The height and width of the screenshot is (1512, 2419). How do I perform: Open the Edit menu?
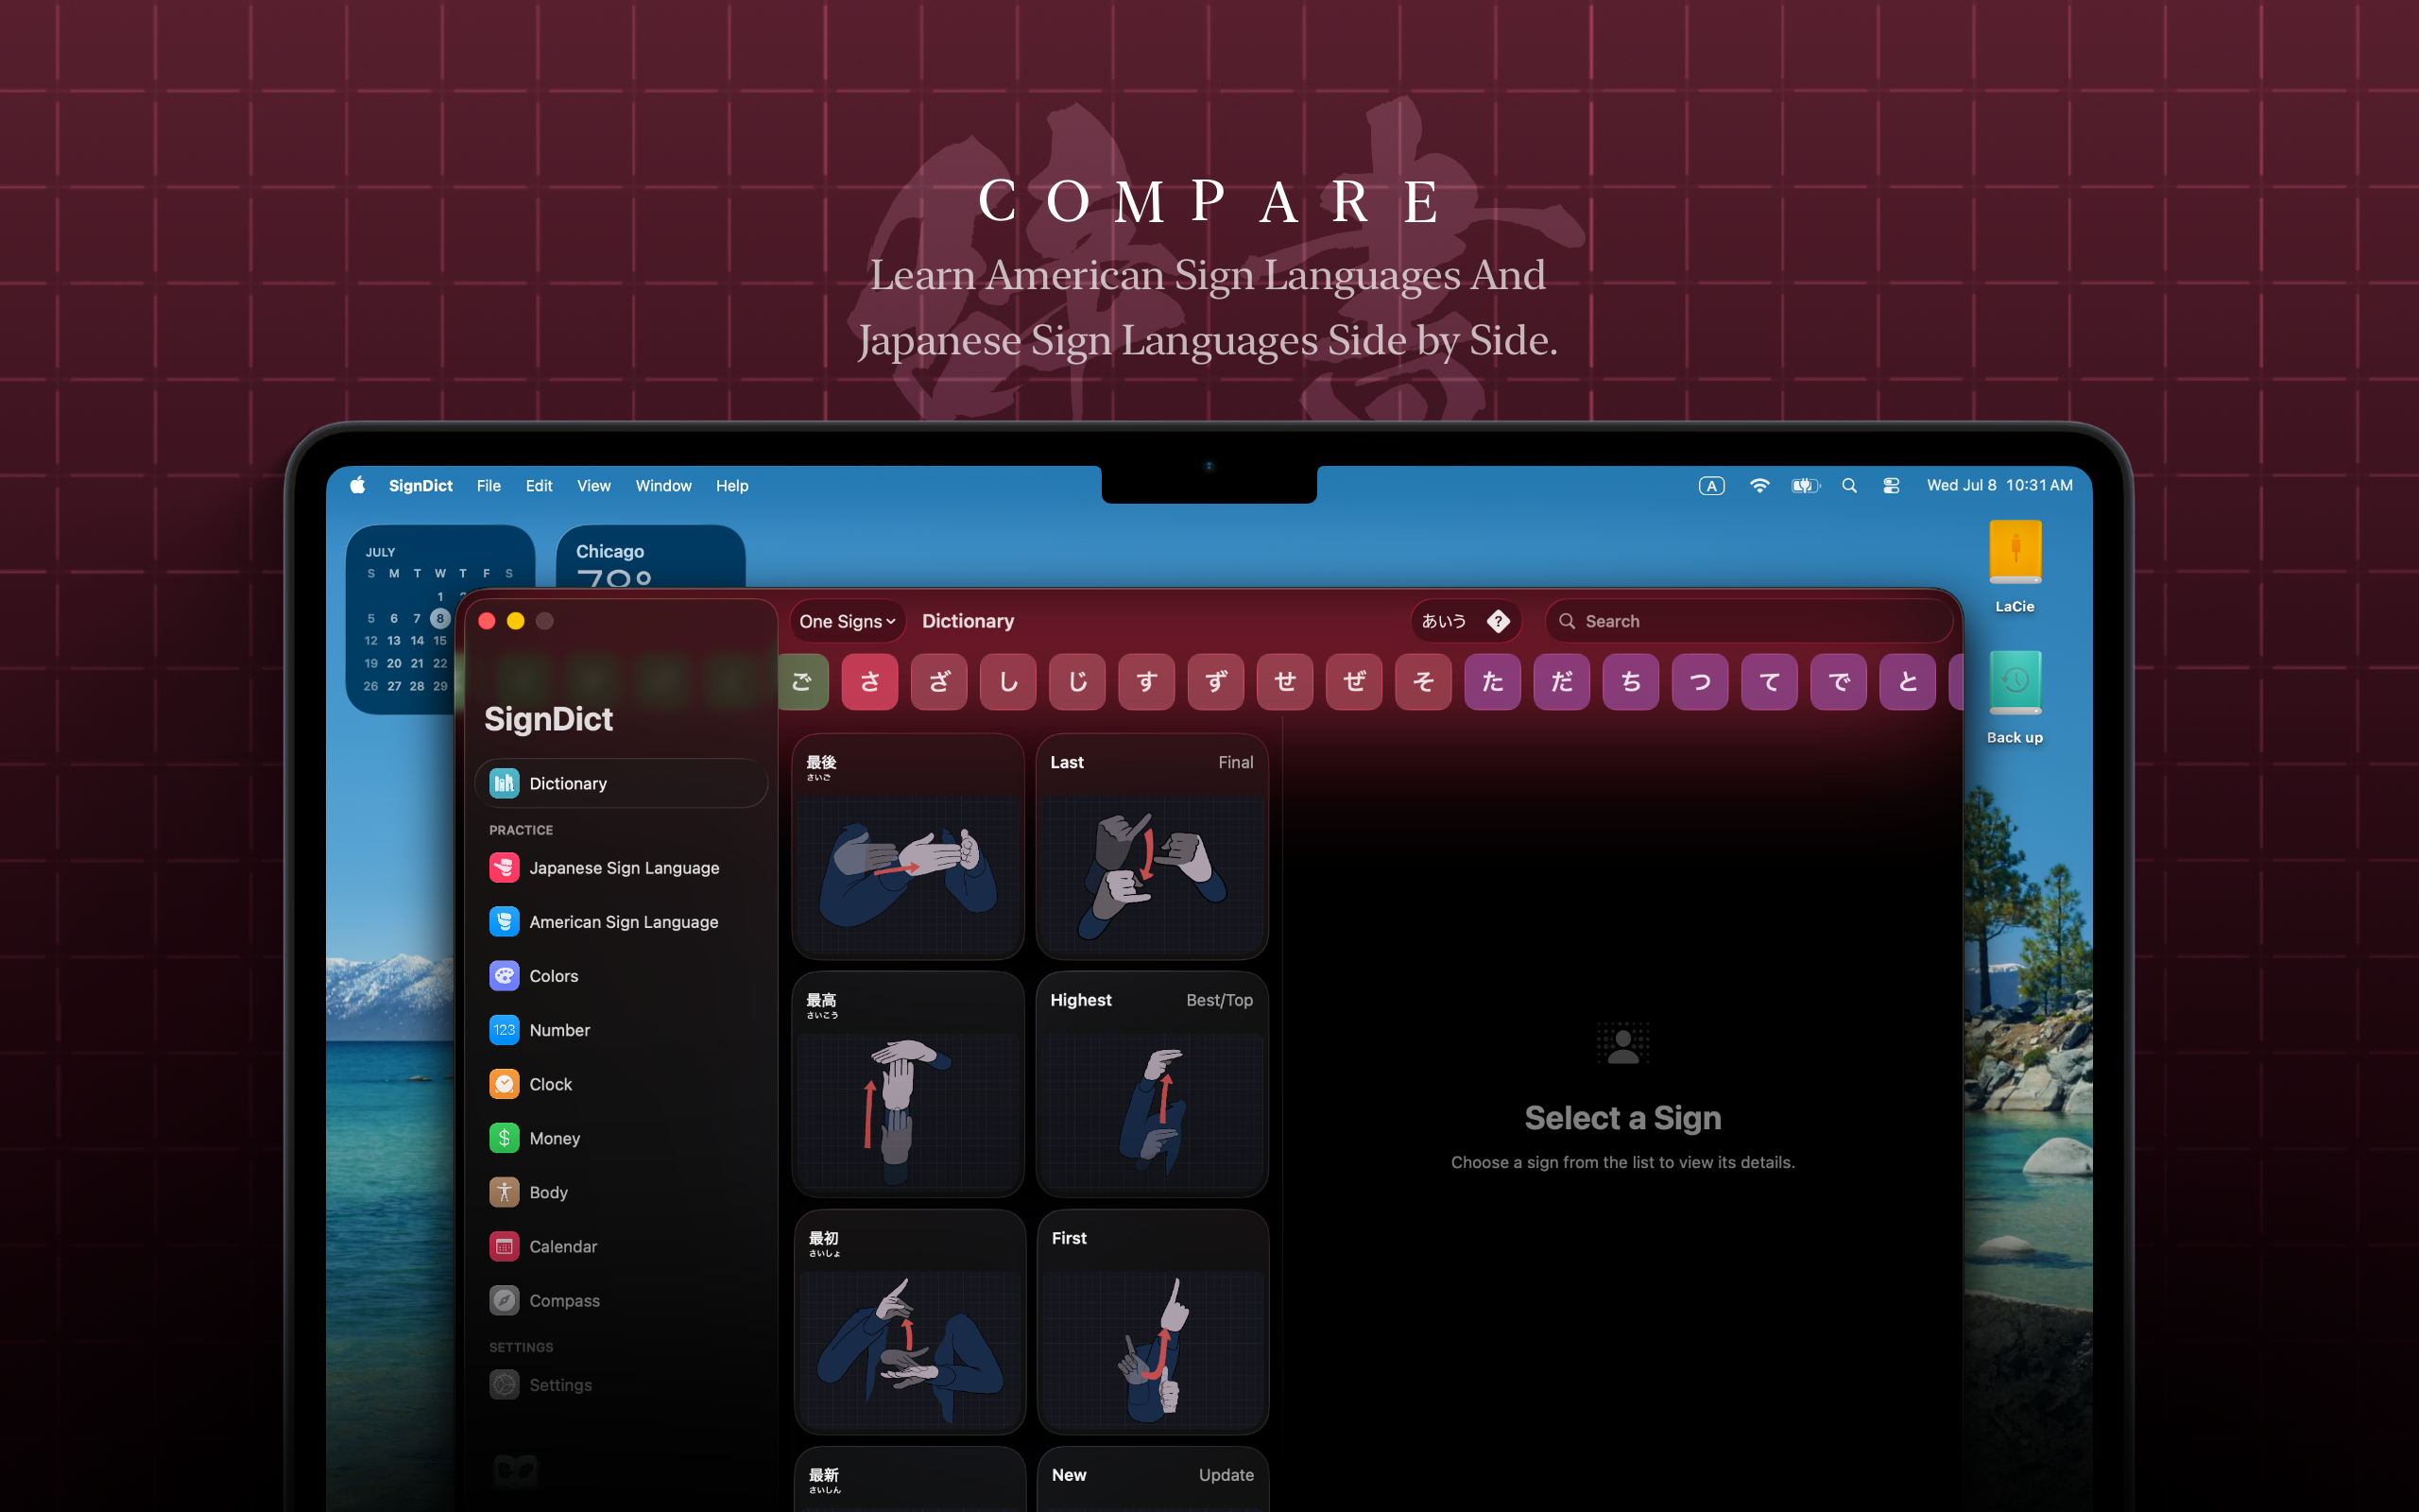(x=539, y=485)
